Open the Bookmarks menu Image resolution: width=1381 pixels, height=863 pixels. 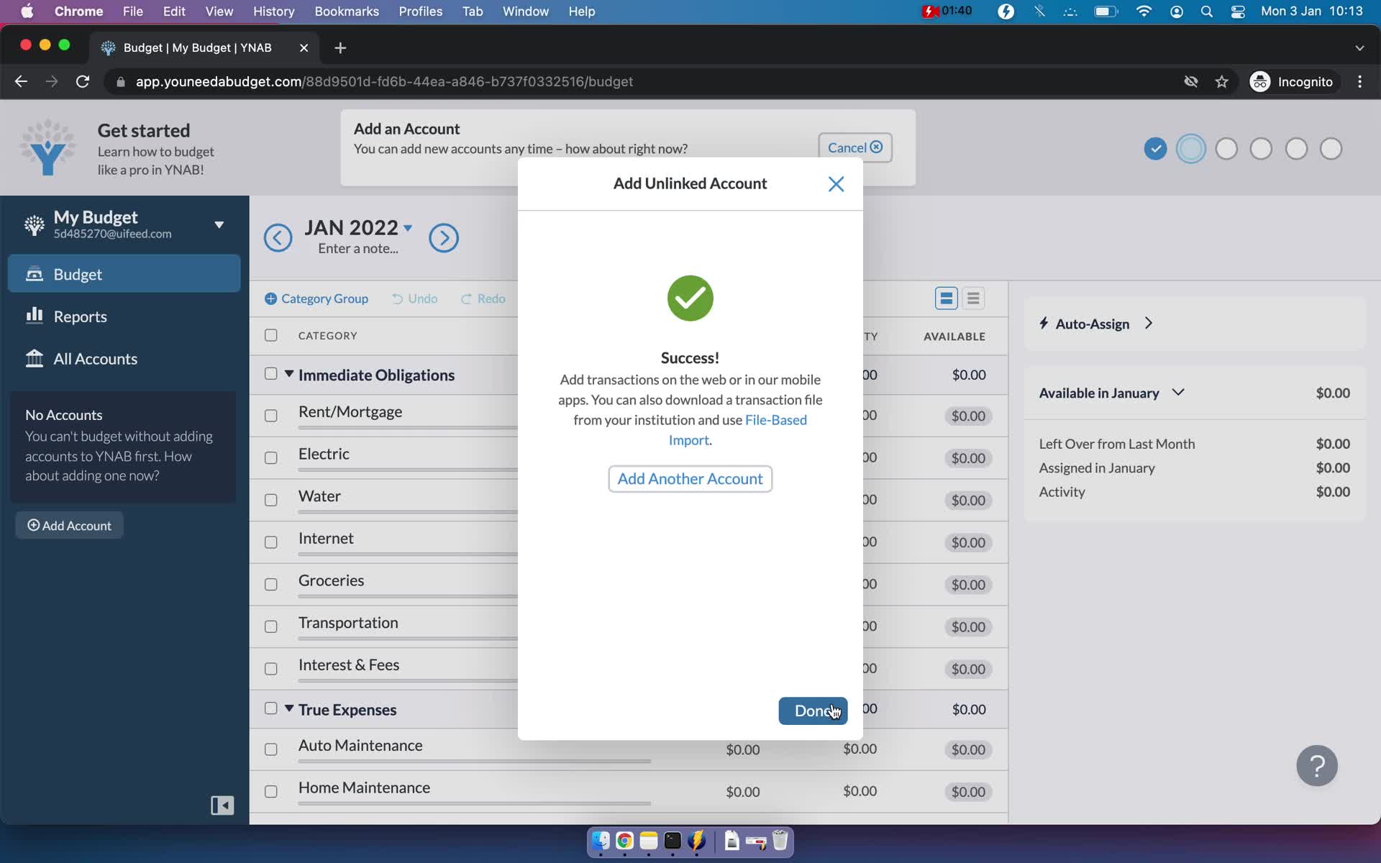[347, 11]
